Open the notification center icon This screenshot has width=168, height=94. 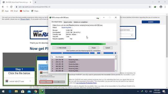coord(164,91)
